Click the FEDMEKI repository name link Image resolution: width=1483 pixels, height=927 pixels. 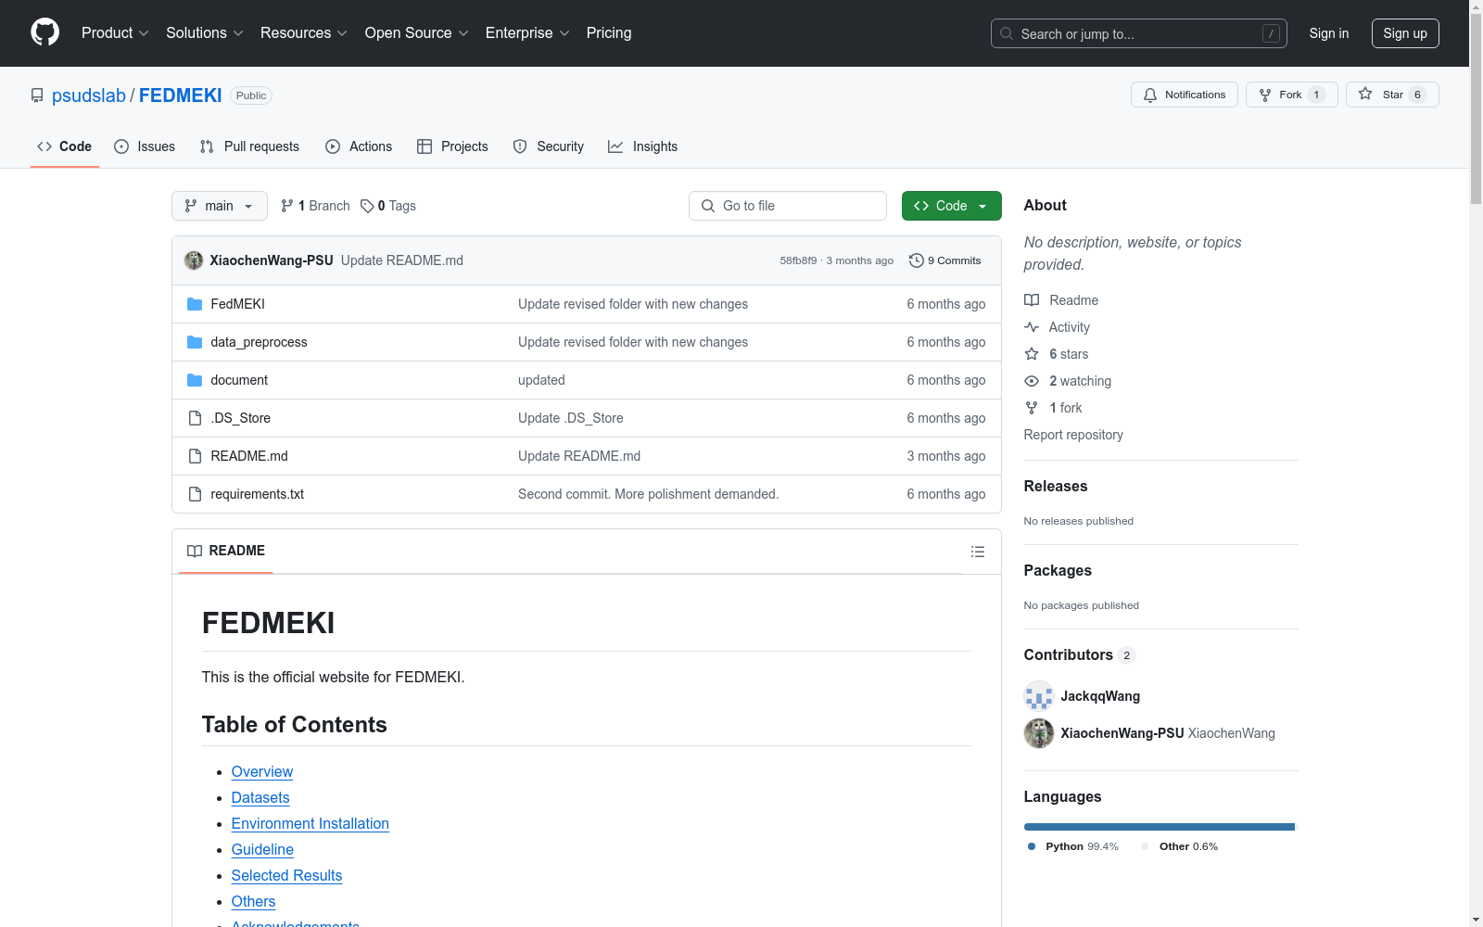181,95
